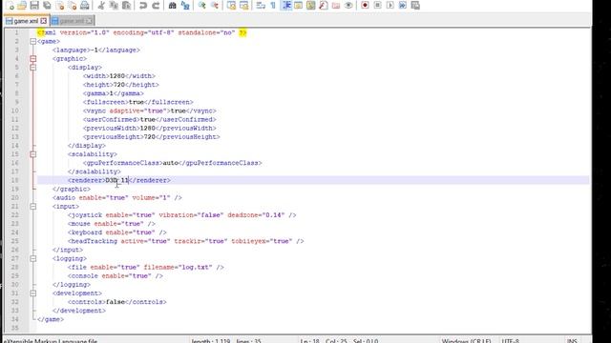Image resolution: width=611 pixels, height=343 pixels.
Task: Create a new document with the New icon
Action: [11, 6]
